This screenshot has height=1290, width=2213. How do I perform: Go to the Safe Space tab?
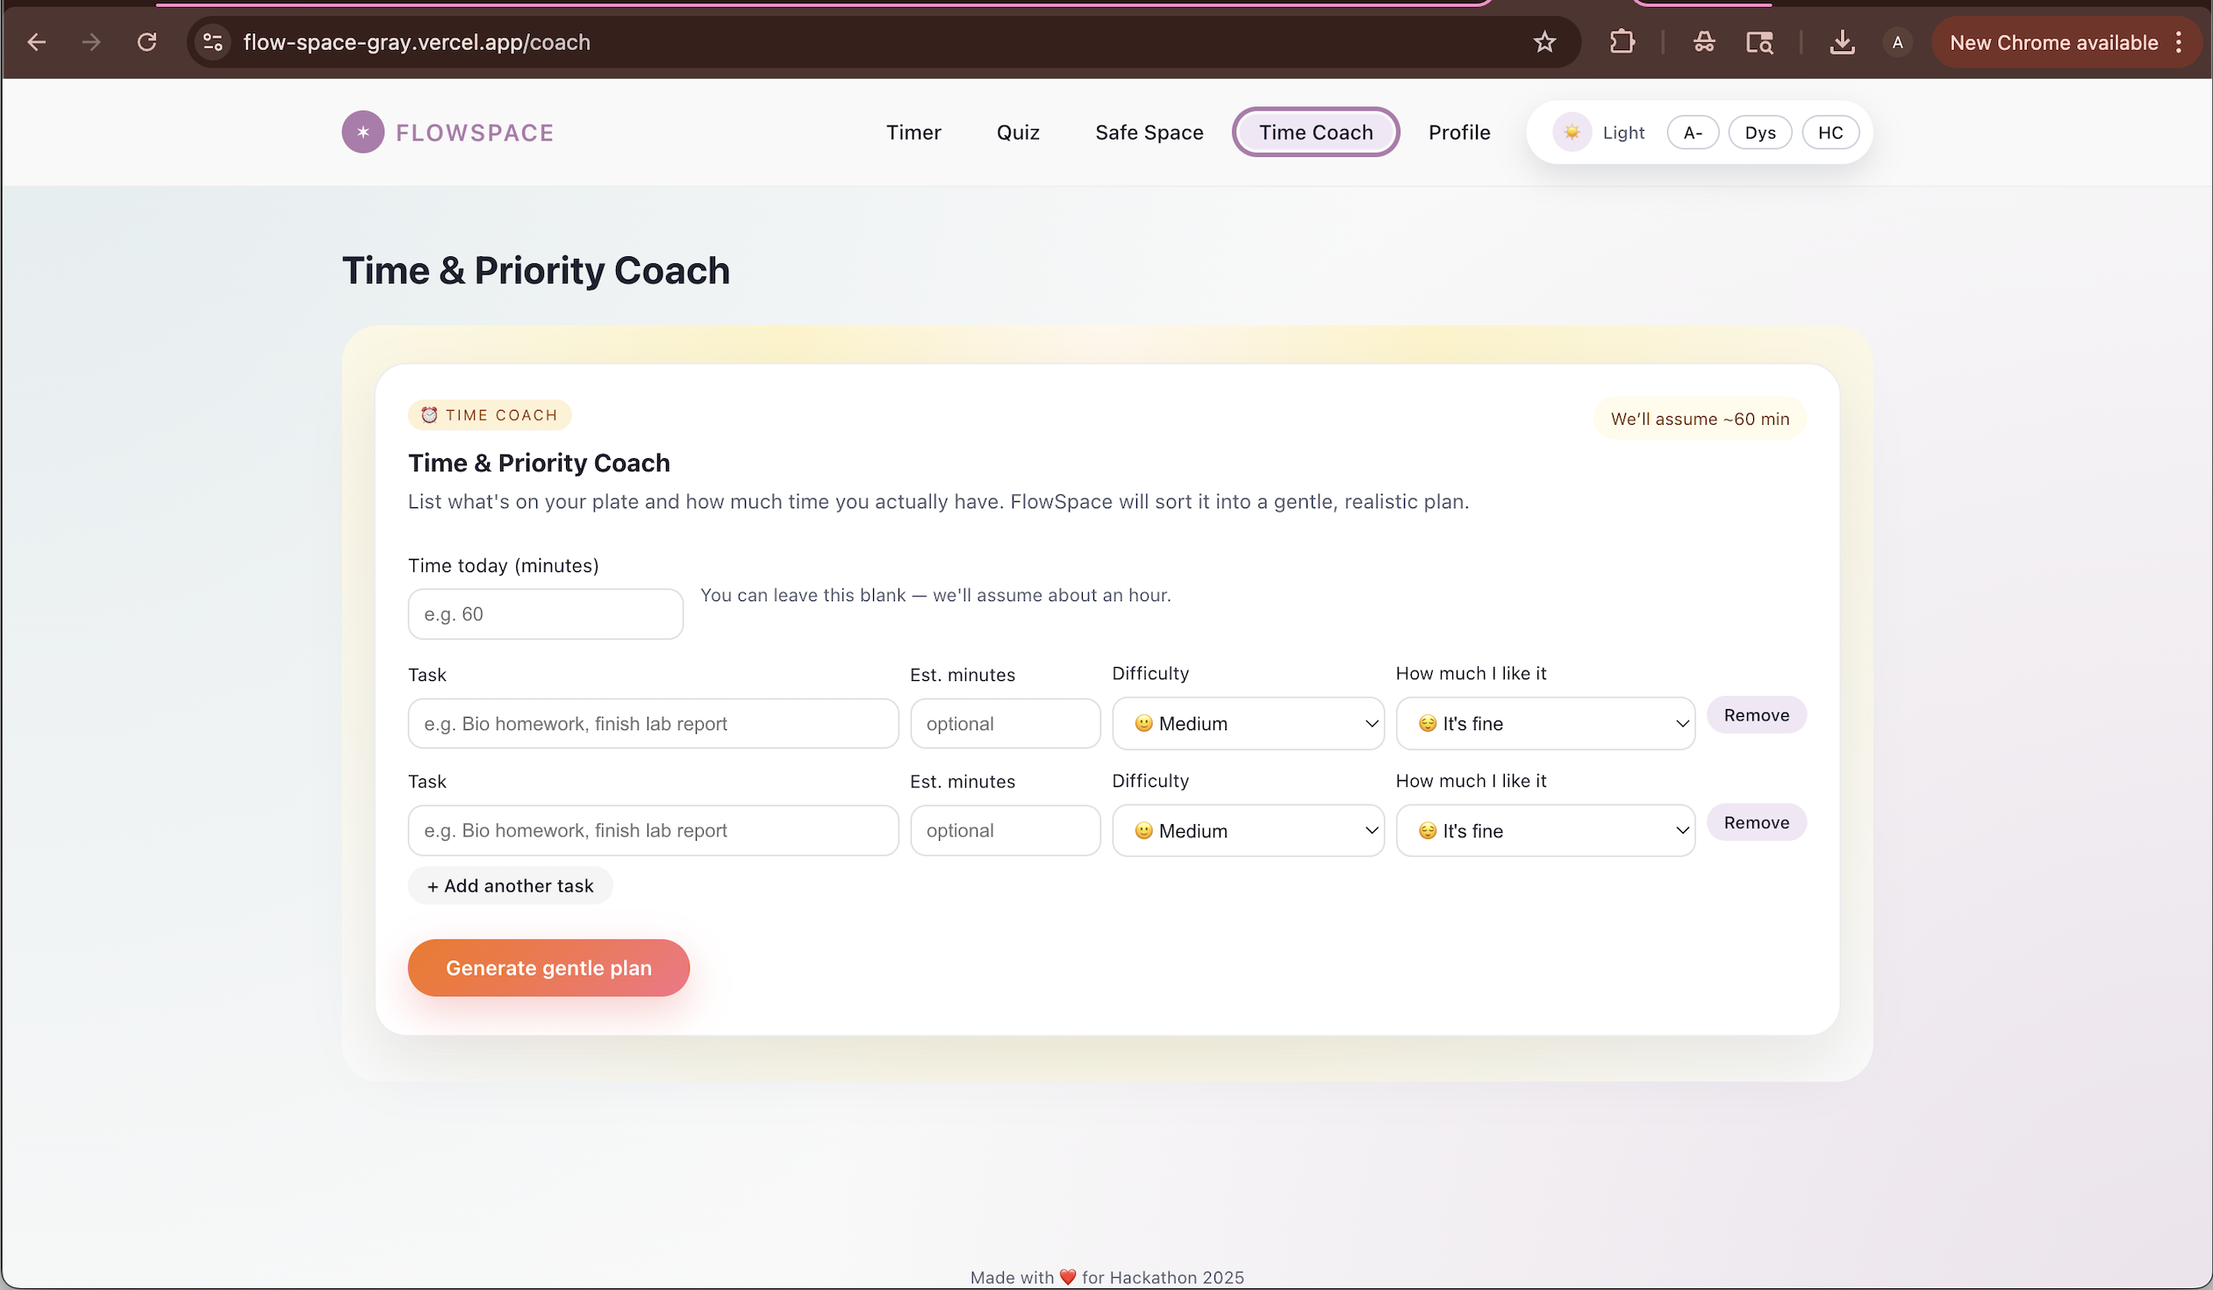[x=1148, y=133]
